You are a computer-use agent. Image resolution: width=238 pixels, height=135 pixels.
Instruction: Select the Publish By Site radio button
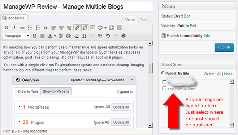pos(163,73)
